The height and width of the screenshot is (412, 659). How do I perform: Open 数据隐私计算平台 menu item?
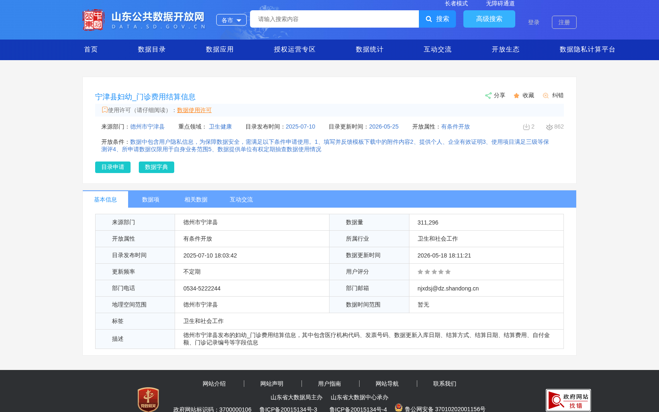point(587,49)
